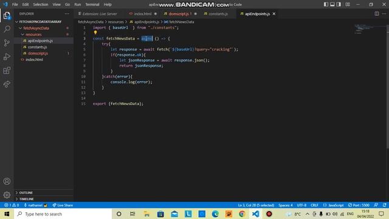The width and height of the screenshot is (389, 219).
Task: Open the View menu
Action: tap(57, 4)
